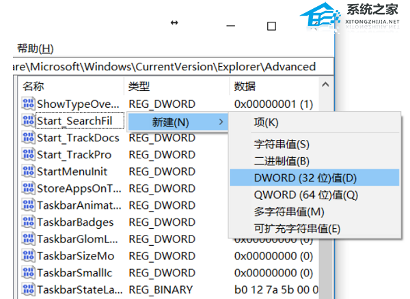Click the REG_DWORD type of TaskbarBadges
The height and width of the screenshot is (299, 410).
point(162,223)
